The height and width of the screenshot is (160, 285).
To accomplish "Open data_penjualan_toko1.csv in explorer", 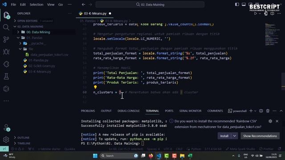I will [x=49, y=55].
